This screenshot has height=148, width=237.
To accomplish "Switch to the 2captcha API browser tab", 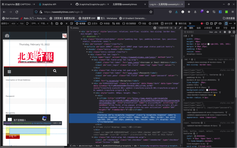I will click(x=55, y=4).
